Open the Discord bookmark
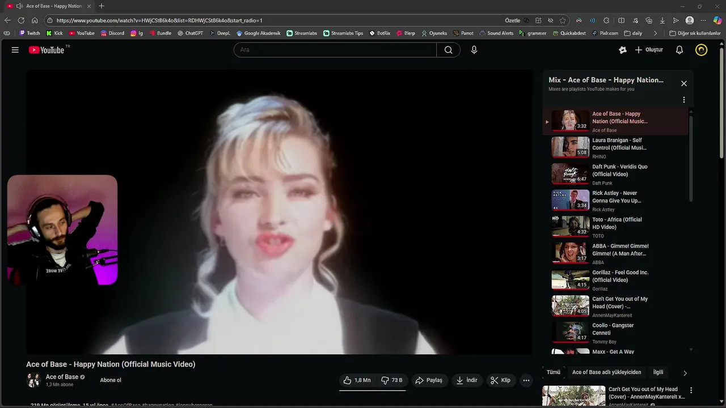The image size is (726, 408). point(112,33)
